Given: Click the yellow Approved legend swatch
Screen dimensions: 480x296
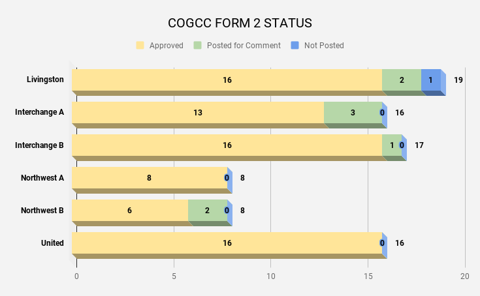Looking at the screenshot, I should tap(140, 46).
